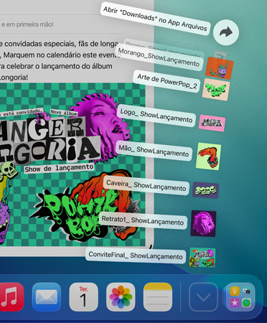Click the Danger Longoria invite image in email

coord(72,164)
